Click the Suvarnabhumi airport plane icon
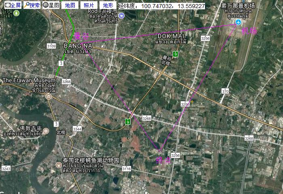283x194 pixels. click(x=238, y=22)
